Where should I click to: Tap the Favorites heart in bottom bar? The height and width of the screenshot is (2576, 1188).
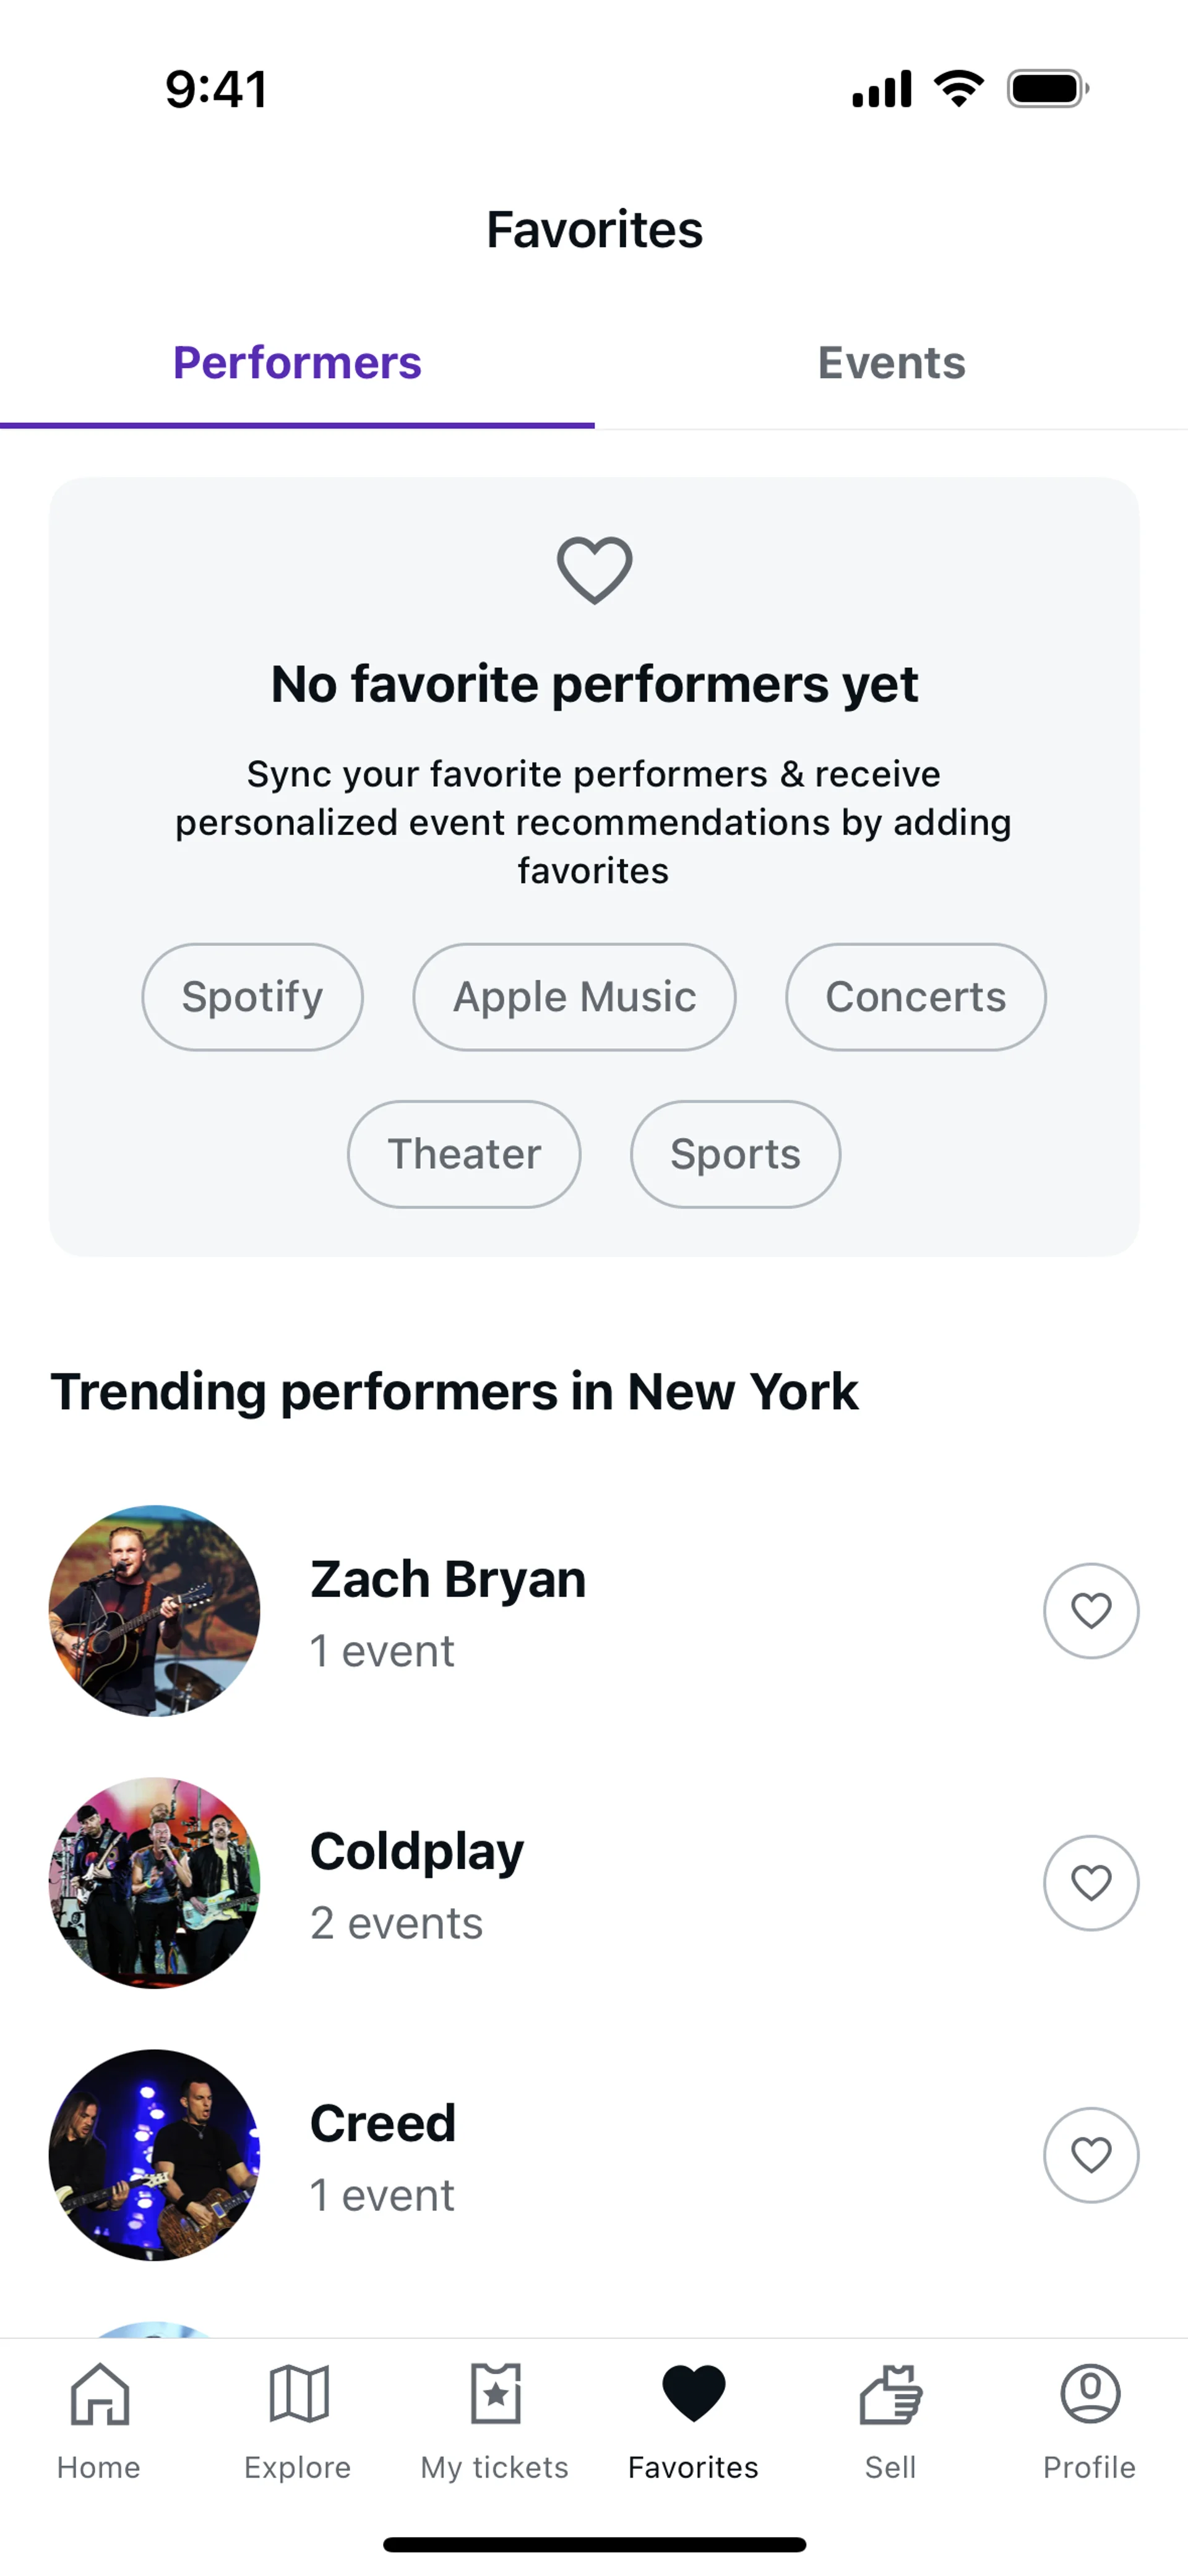[x=693, y=2394]
